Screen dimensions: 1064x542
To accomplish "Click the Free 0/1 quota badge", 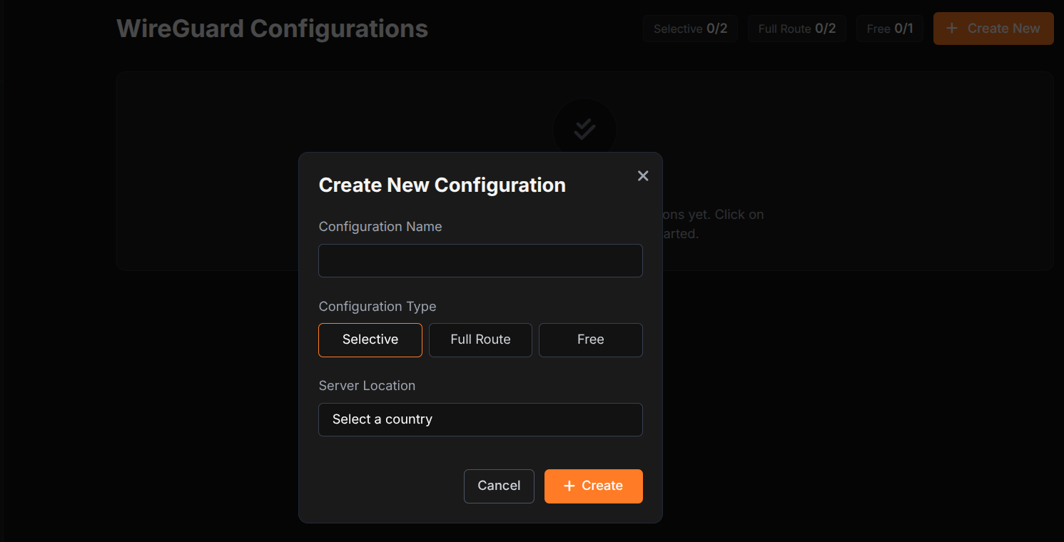I will tap(890, 29).
